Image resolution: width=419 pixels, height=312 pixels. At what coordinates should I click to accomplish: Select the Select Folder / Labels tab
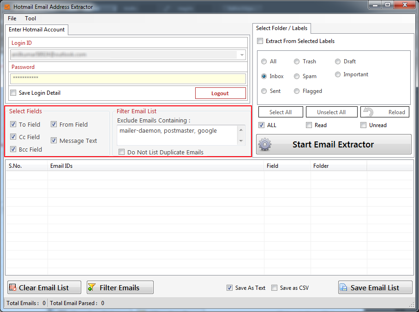point(281,28)
